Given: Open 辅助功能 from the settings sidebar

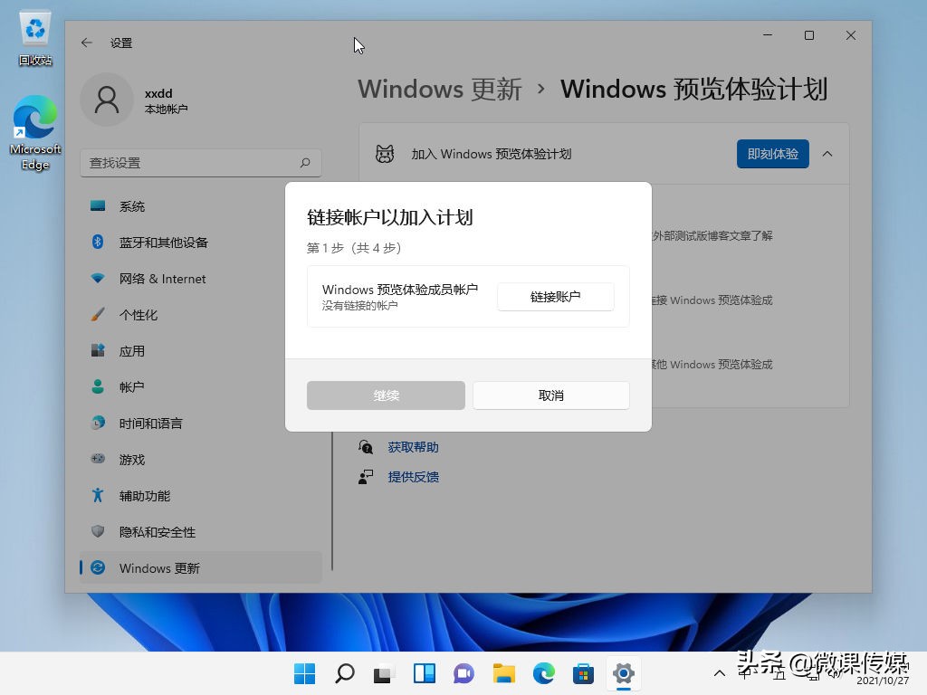Looking at the screenshot, I should (98, 496).
